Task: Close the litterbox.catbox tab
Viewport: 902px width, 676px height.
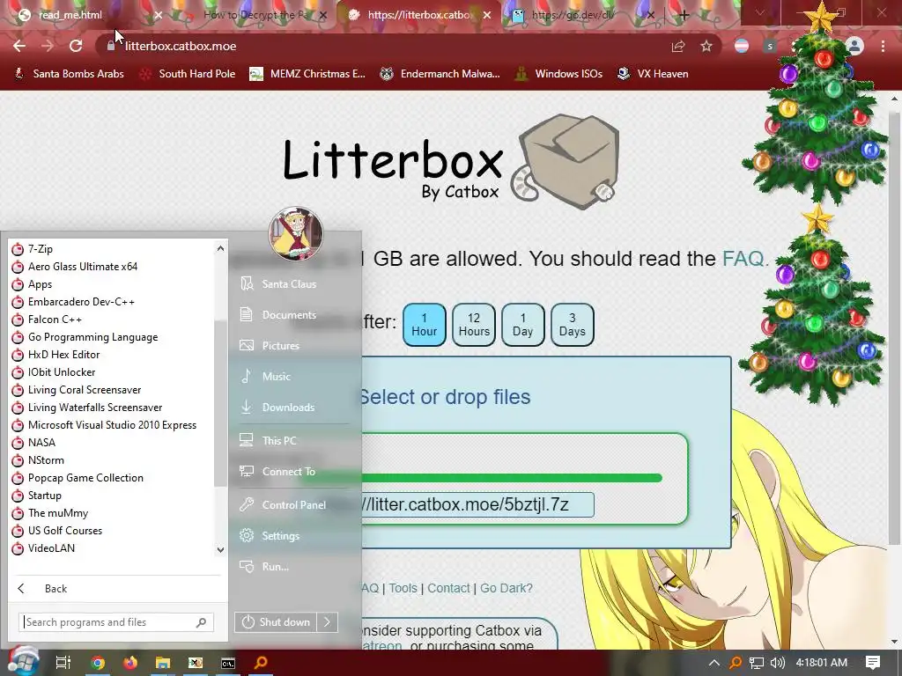Action: (x=487, y=15)
